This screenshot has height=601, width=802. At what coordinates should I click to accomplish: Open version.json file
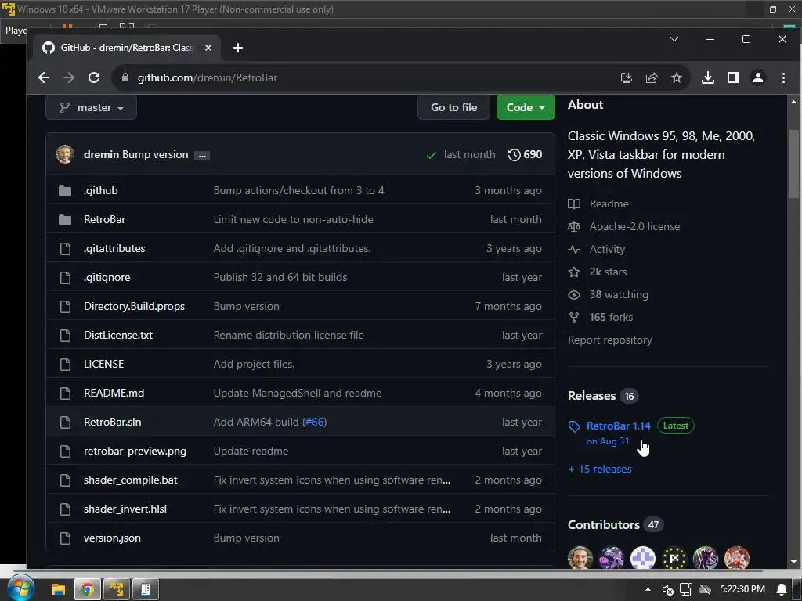coord(112,538)
